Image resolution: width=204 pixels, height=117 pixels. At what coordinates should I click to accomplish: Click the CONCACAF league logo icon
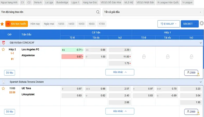4,43
